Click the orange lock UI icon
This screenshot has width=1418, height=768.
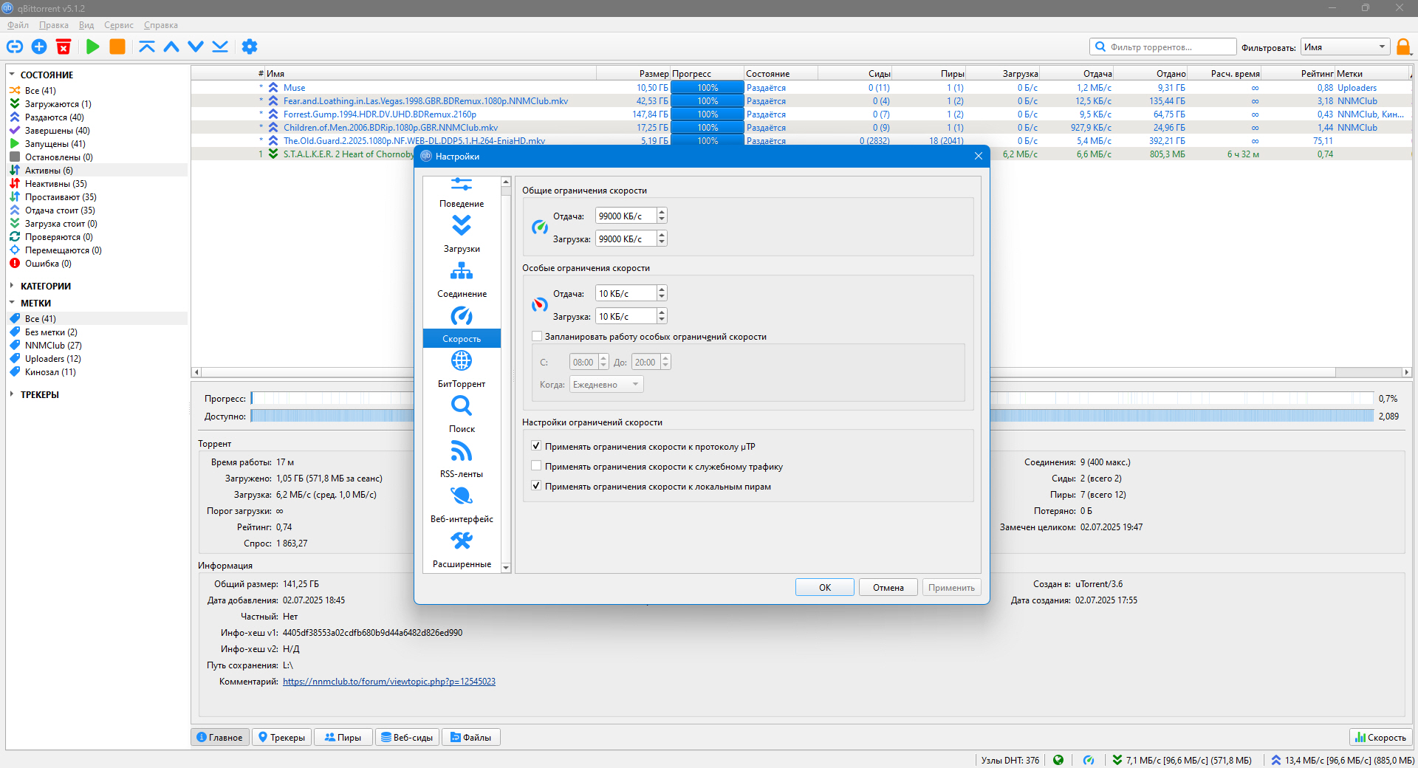click(x=1403, y=47)
